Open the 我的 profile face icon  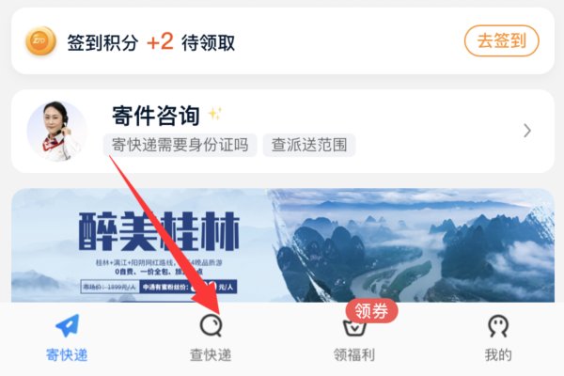(498, 326)
